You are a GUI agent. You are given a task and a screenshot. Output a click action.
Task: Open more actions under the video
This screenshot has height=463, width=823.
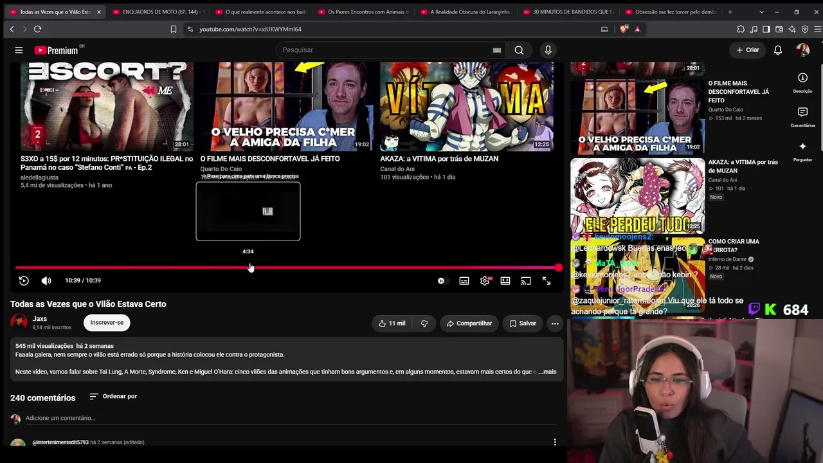coord(555,323)
